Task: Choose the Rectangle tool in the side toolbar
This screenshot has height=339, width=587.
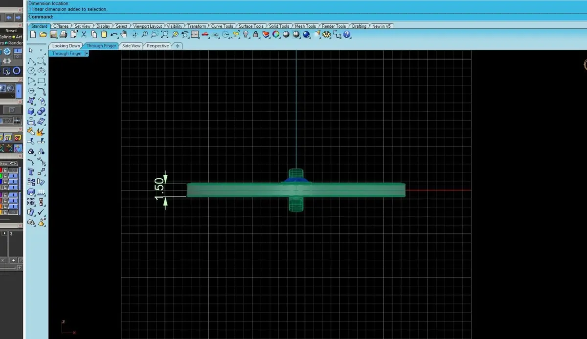Action: pos(42,81)
